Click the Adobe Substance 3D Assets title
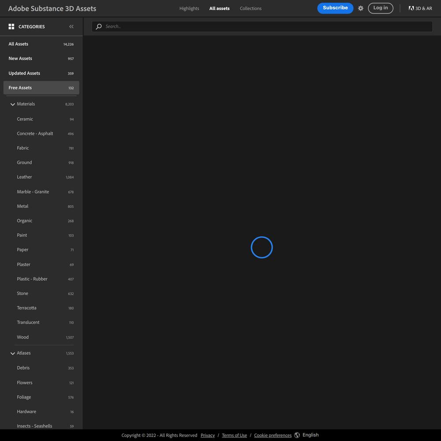The height and width of the screenshot is (441, 441). point(52,8)
